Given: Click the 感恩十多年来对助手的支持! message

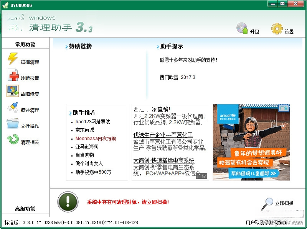Looking at the screenshot, I should point(188,60).
